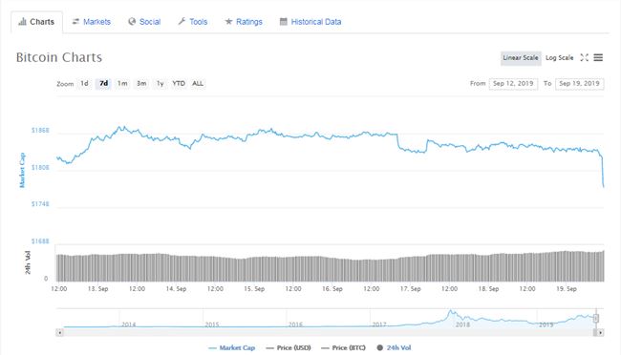
Task: Click the 2014 label in navigator
Action: [128, 324]
